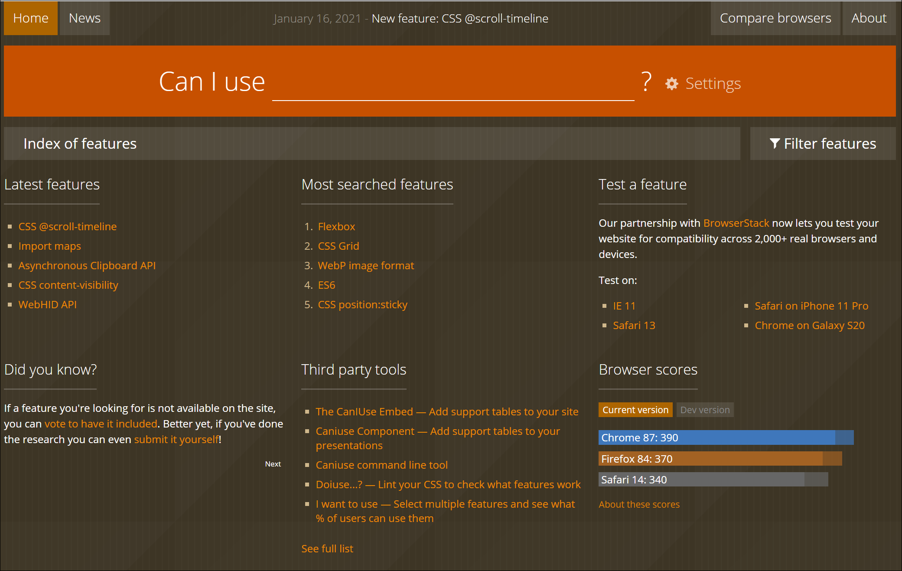Click the Can I use search field
Viewport: 902px width, 571px height.
[x=453, y=85]
